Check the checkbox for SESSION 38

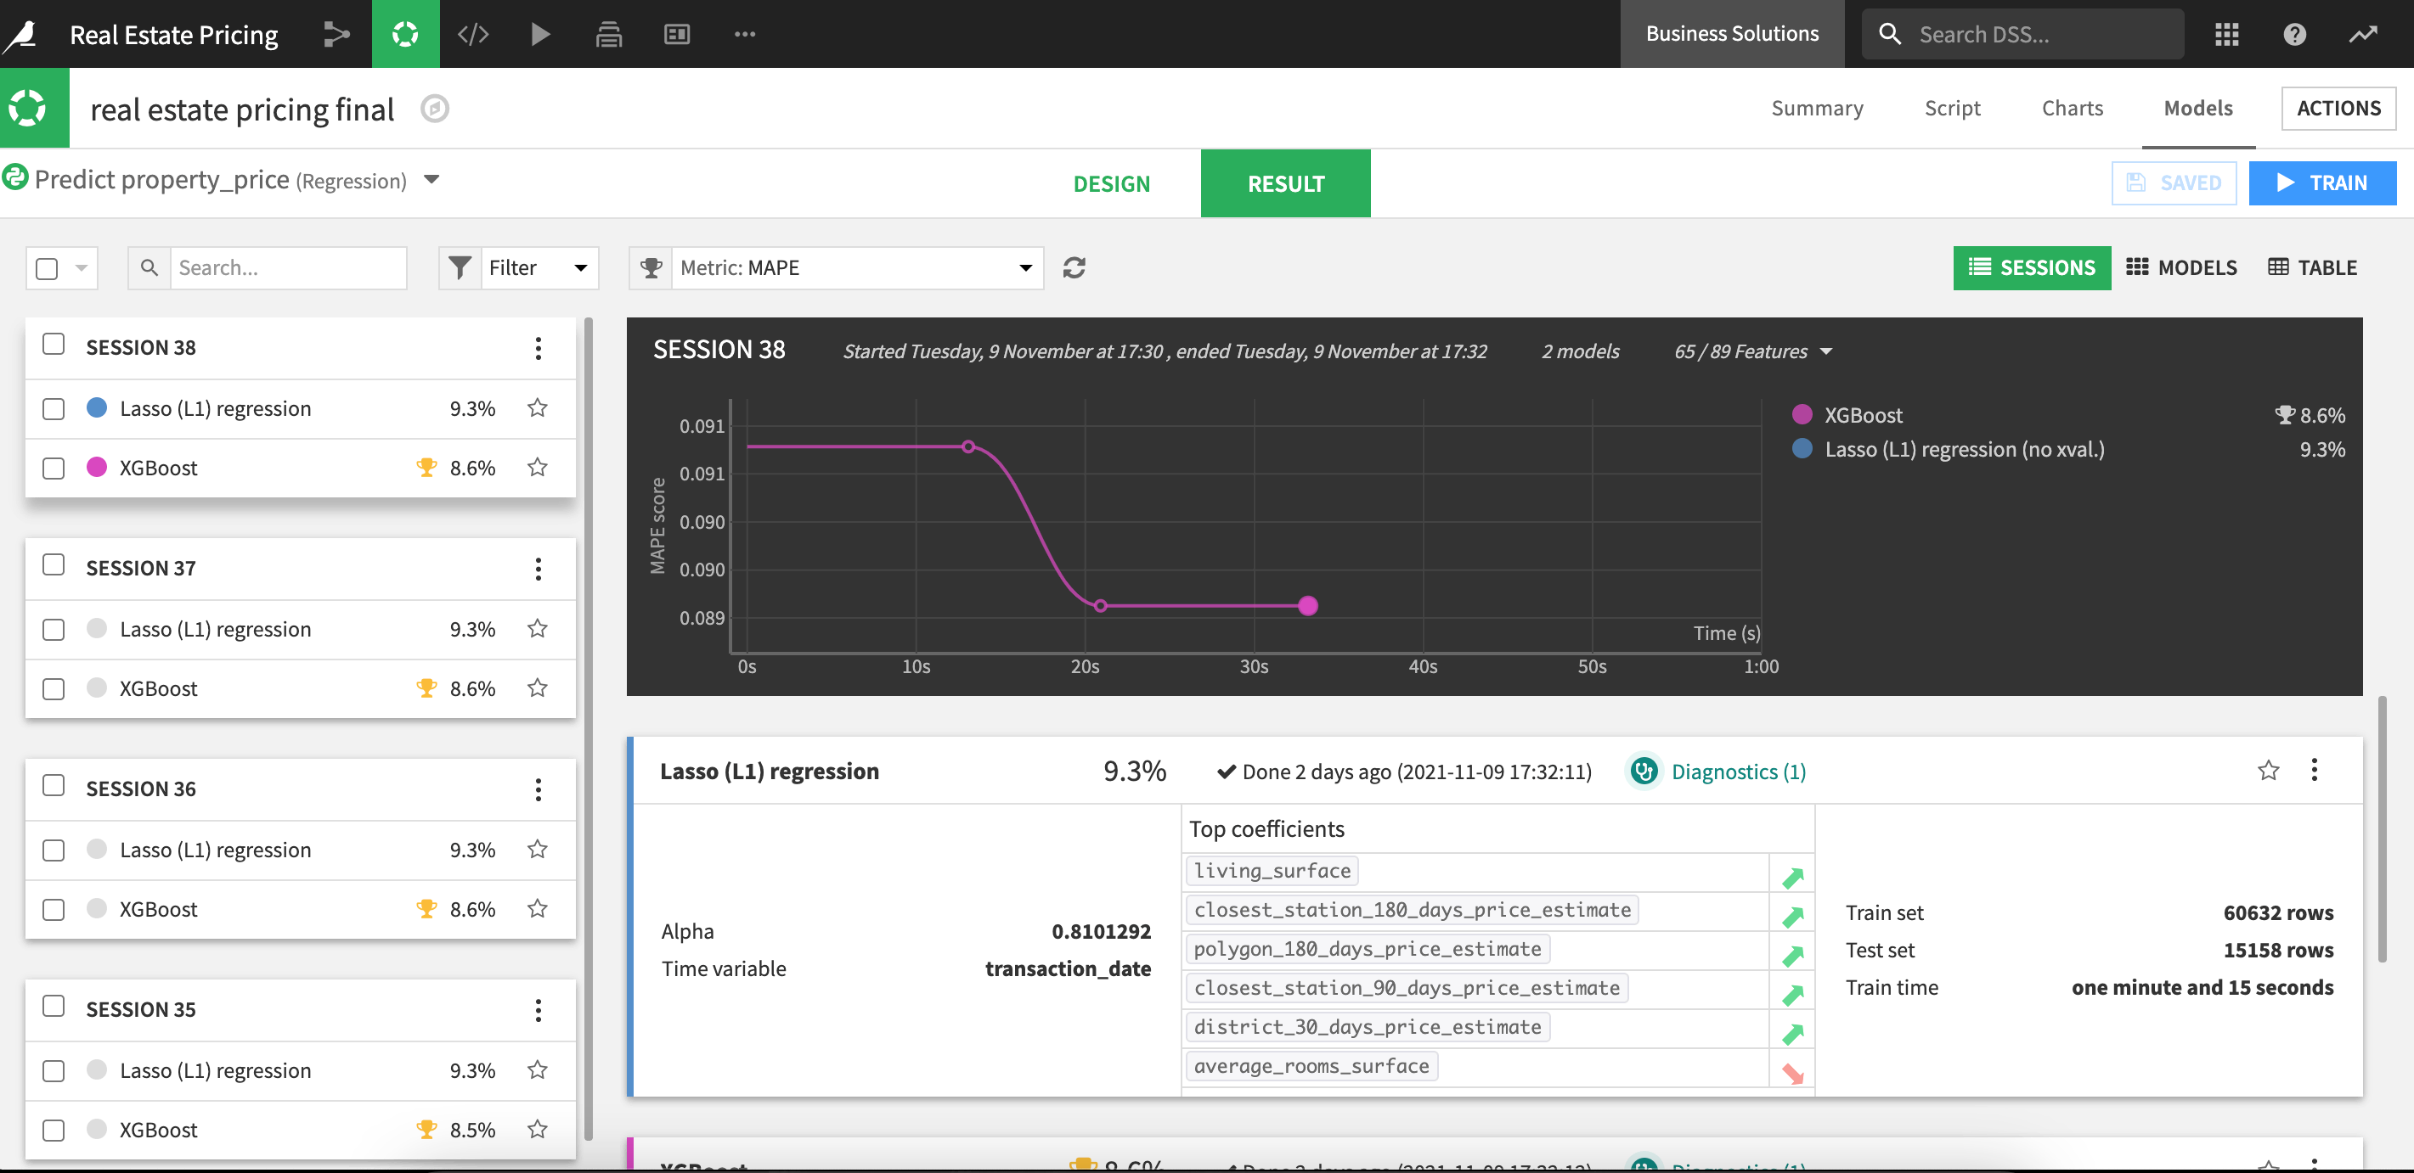pyautogui.click(x=53, y=345)
